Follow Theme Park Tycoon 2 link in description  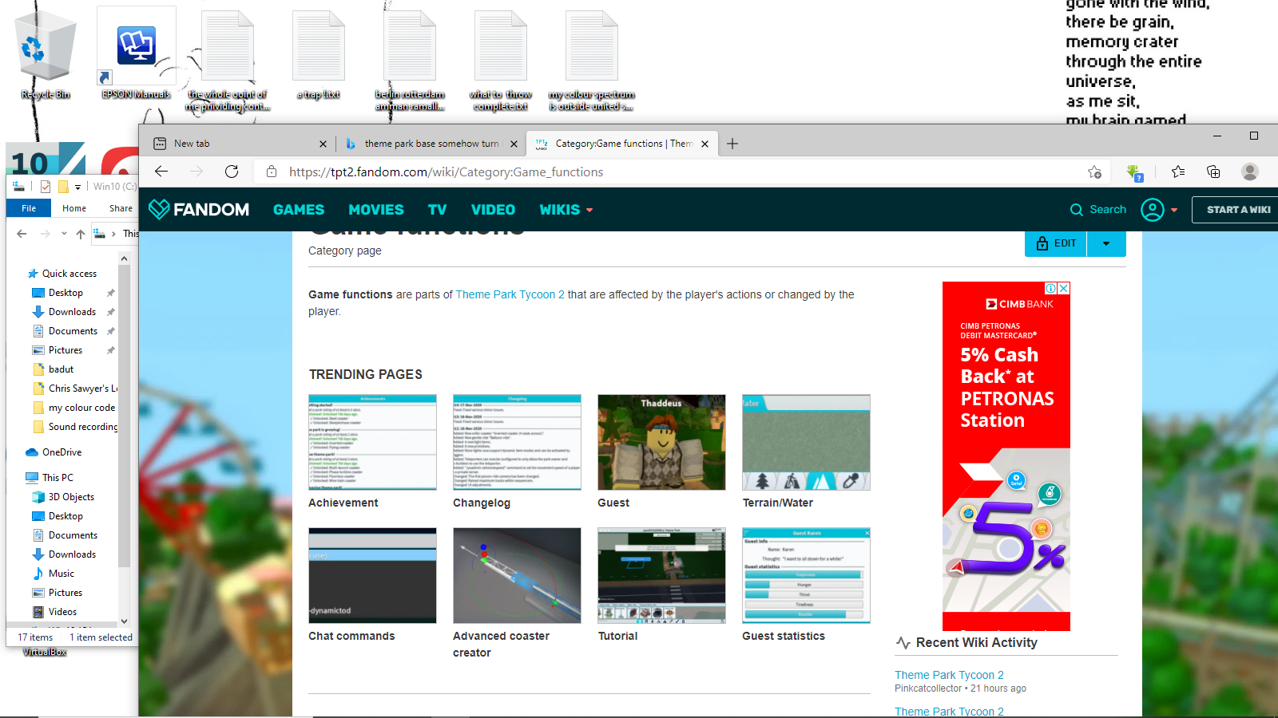510,294
